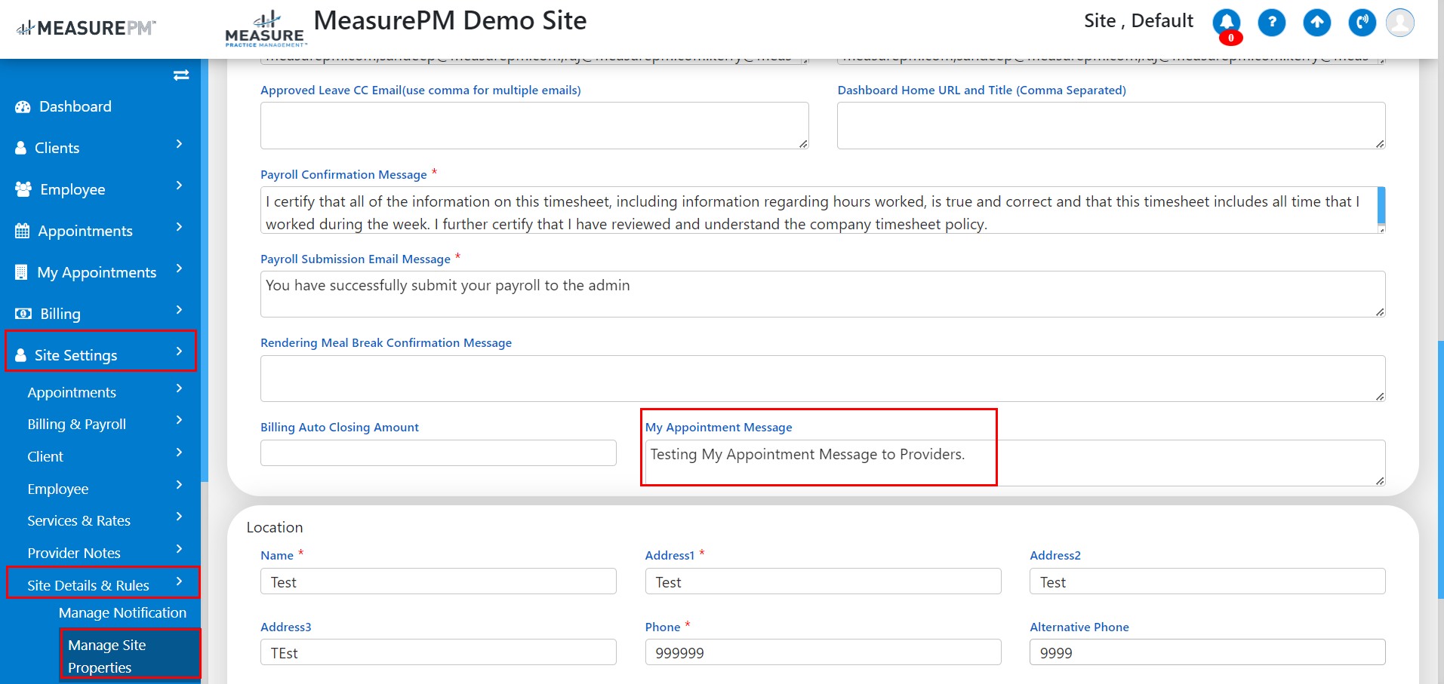
Task: Expand Billing & Payroll submenu chevron
Action: tap(179, 420)
